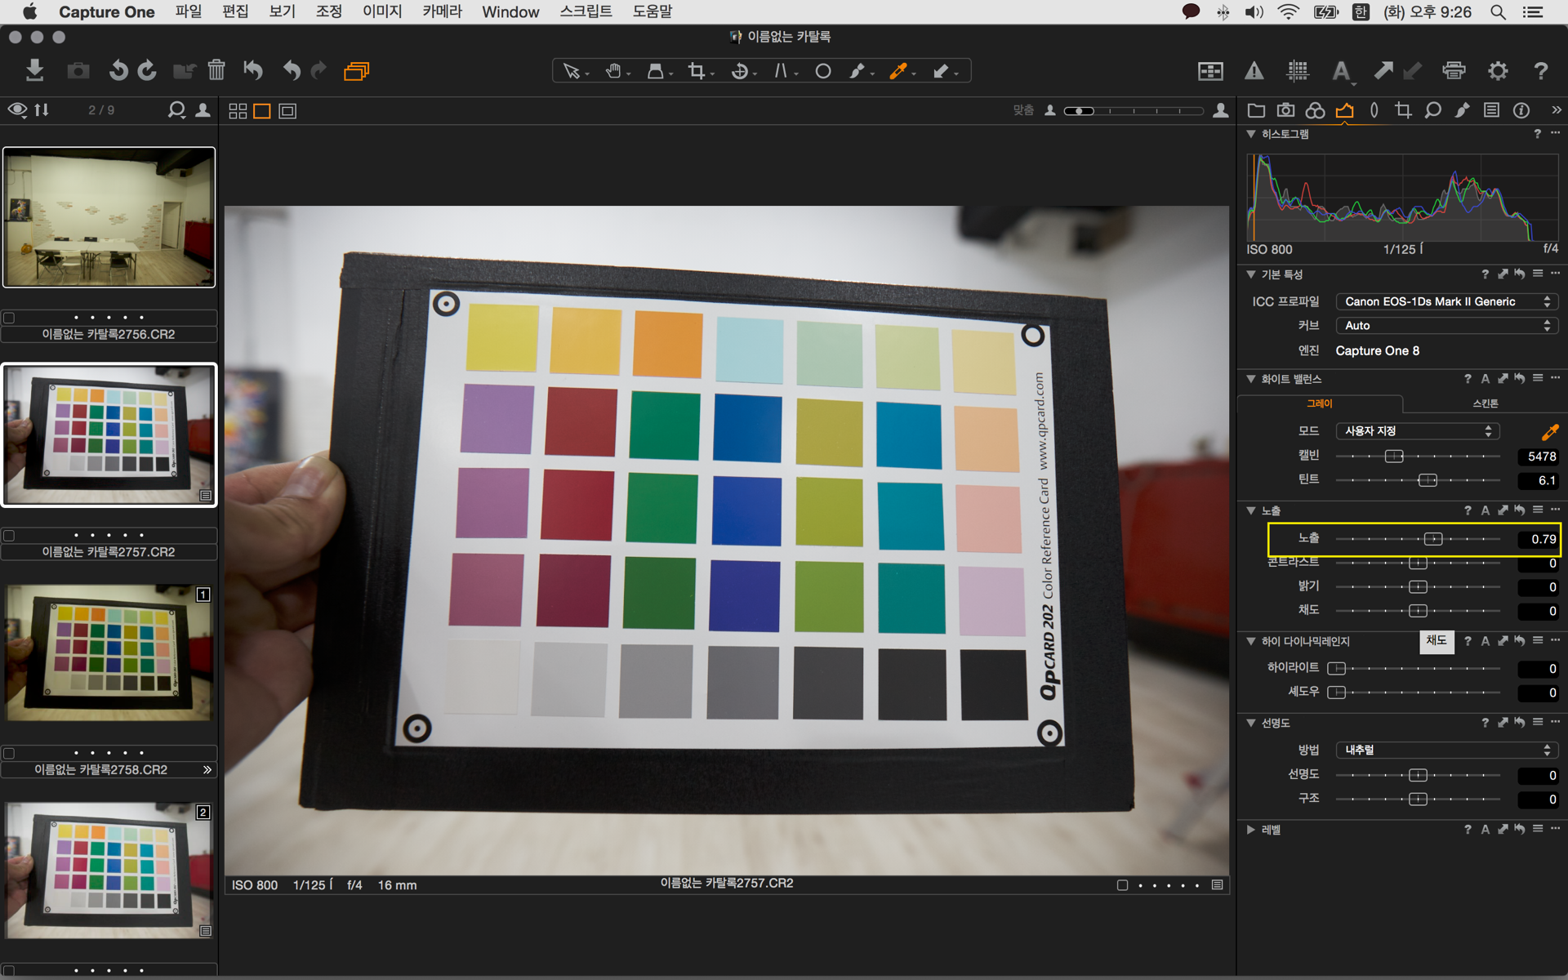
Task: Select the Crop tool in toolbar
Action: (x=696, y=71)
